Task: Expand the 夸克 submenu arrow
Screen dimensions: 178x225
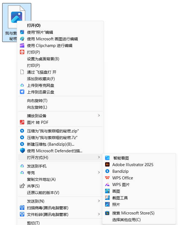Action: (x=99, y=172)
